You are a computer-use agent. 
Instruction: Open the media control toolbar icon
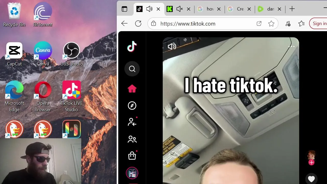(288, 24)
